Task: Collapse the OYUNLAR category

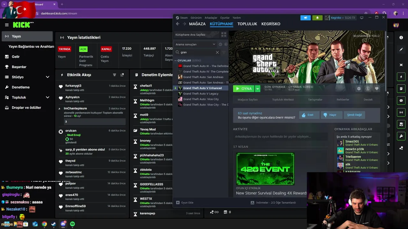Action: point(176,60)
